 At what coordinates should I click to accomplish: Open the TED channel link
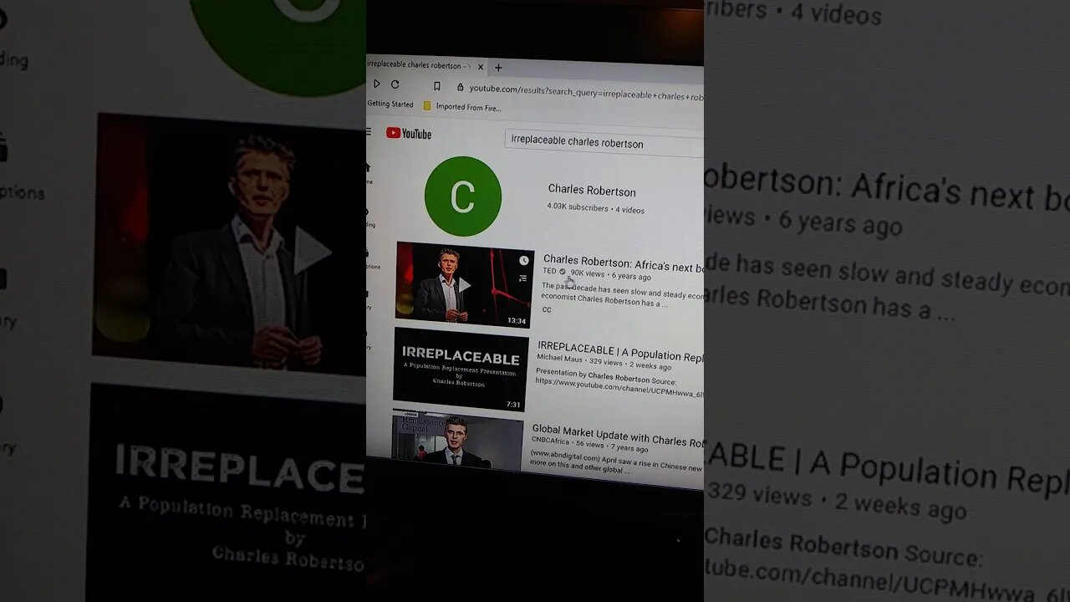click(x=549, y=271)
